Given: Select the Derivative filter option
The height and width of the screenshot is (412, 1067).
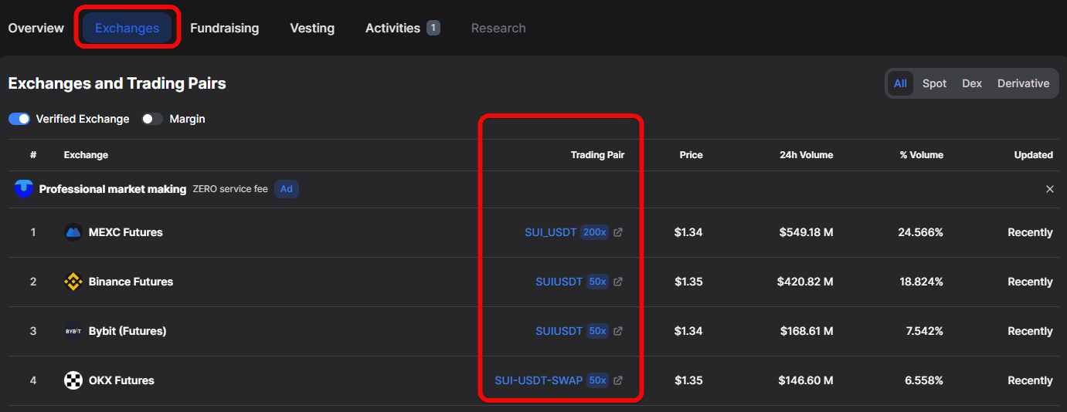Looking at the screenshot, I should pyautogui.click(x=1023, y=83).
